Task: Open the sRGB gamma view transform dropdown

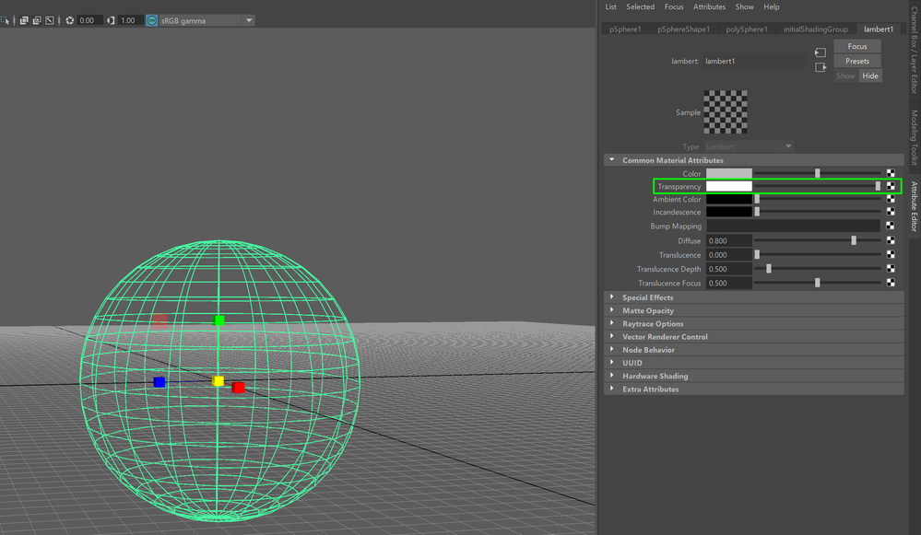Action: pos(249,20)
